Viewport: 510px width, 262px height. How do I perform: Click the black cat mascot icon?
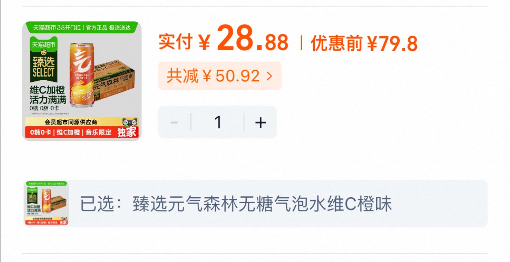(x=130, y=121)
